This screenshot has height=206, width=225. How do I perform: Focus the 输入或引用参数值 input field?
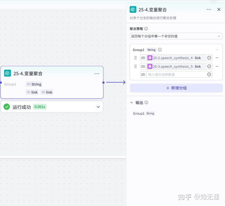177,74
